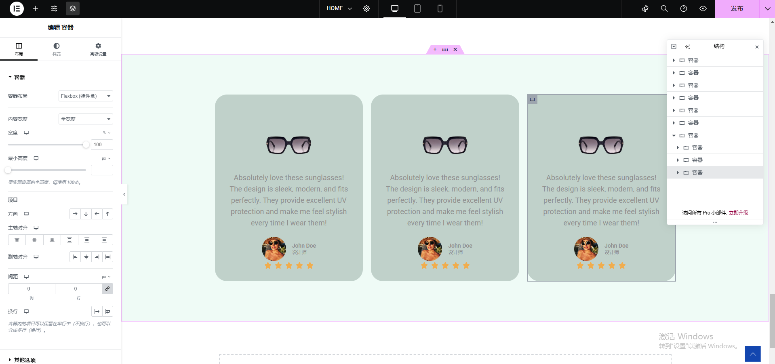Open the add element plus button
This screenshot has width=775, height=364.
[x=36, y=8]
